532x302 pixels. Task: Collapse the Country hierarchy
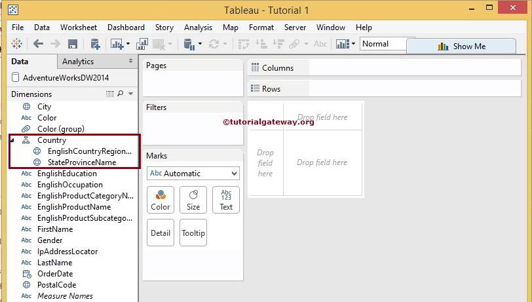12,140
